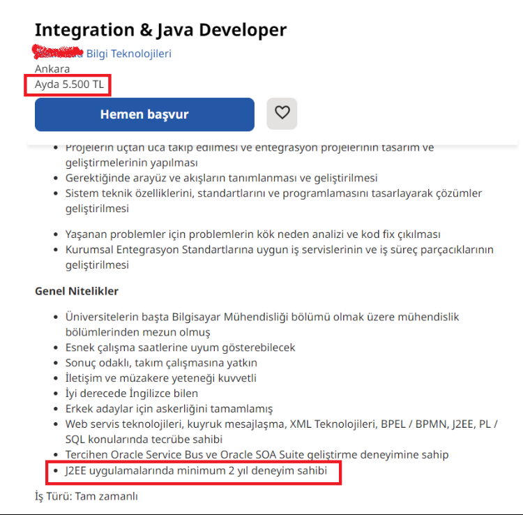Click the Genel Nitelikler heading
Screen dimensions: 523x515
77,290
